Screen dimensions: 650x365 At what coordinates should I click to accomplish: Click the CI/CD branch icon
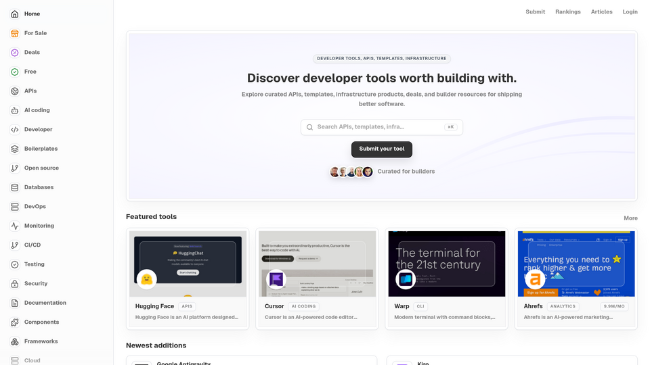[14, 245]
